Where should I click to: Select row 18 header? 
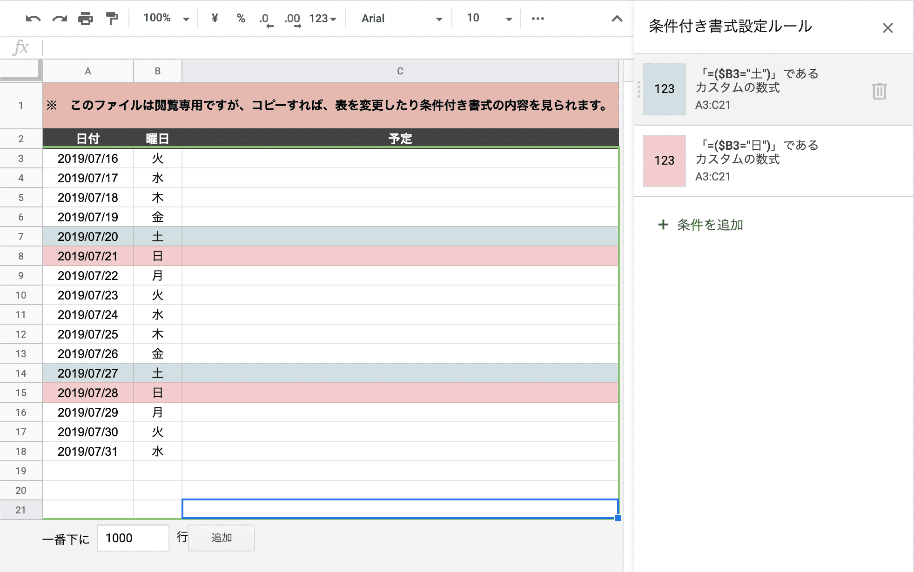21,452
